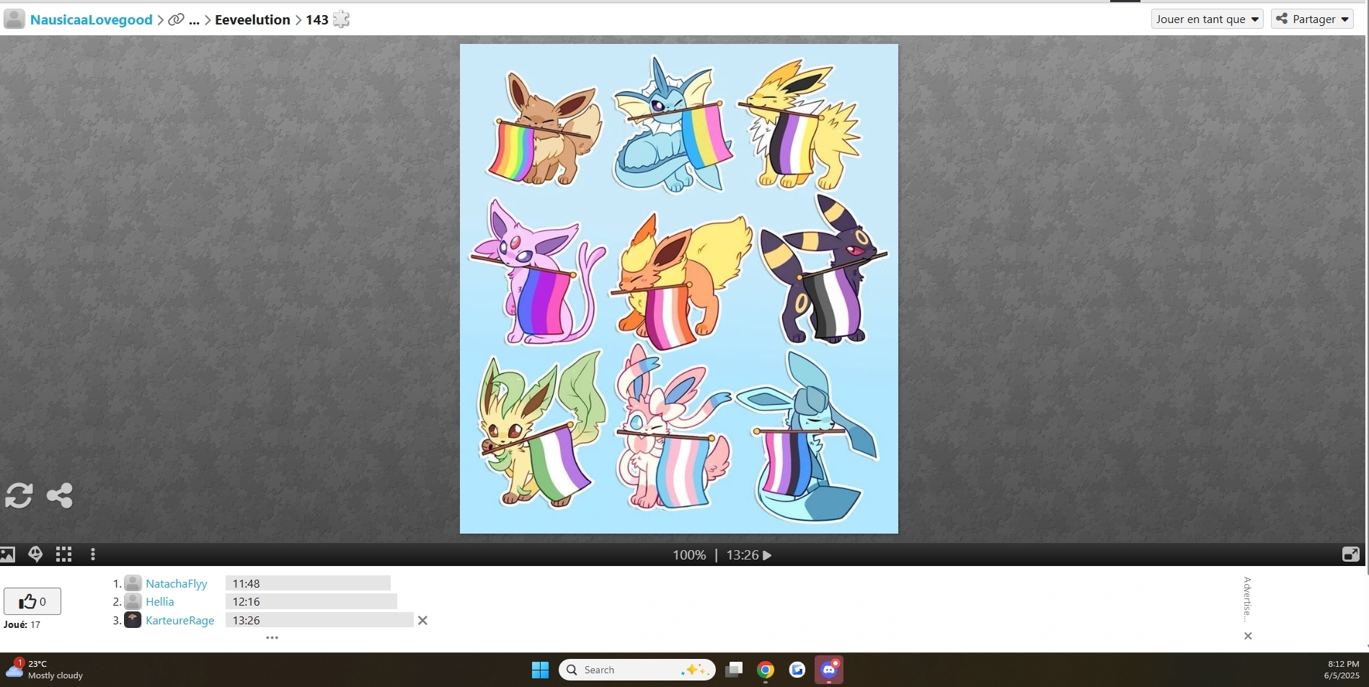Click the completed Eeveelution puzzle image

click(679, 289)
